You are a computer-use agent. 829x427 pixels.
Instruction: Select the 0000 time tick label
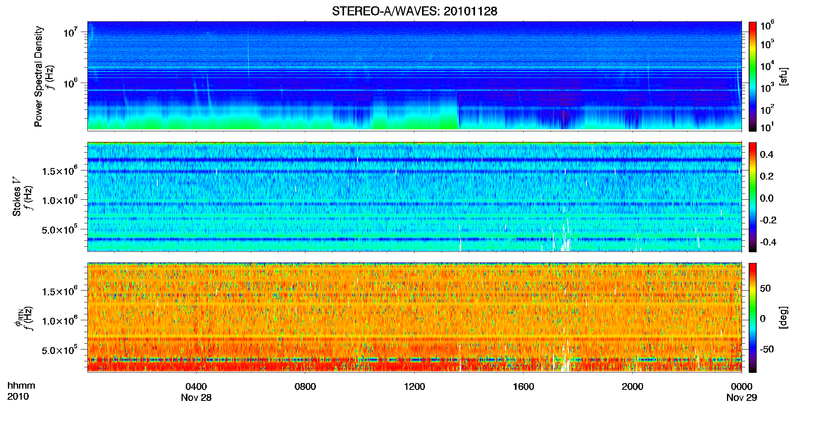point(742,387)
